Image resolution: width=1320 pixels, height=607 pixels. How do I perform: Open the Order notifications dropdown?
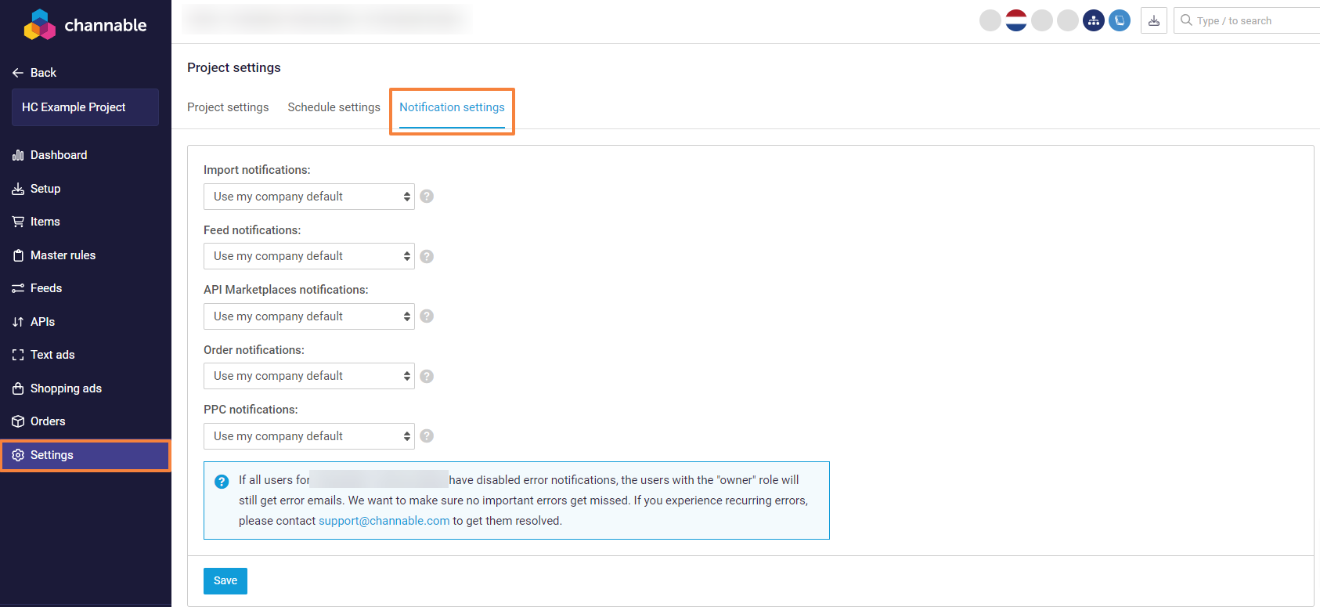308,376
